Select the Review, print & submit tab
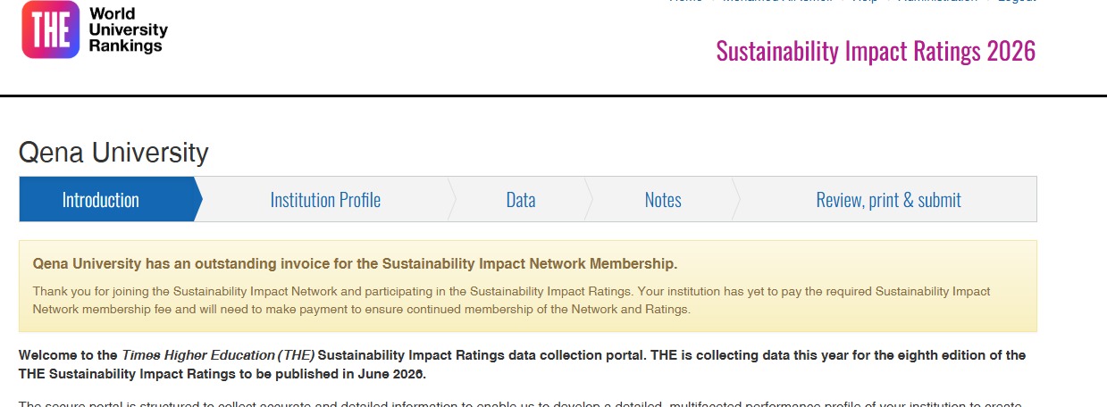This screenshot has height=407, width=1107. click(x=888, y=199)
